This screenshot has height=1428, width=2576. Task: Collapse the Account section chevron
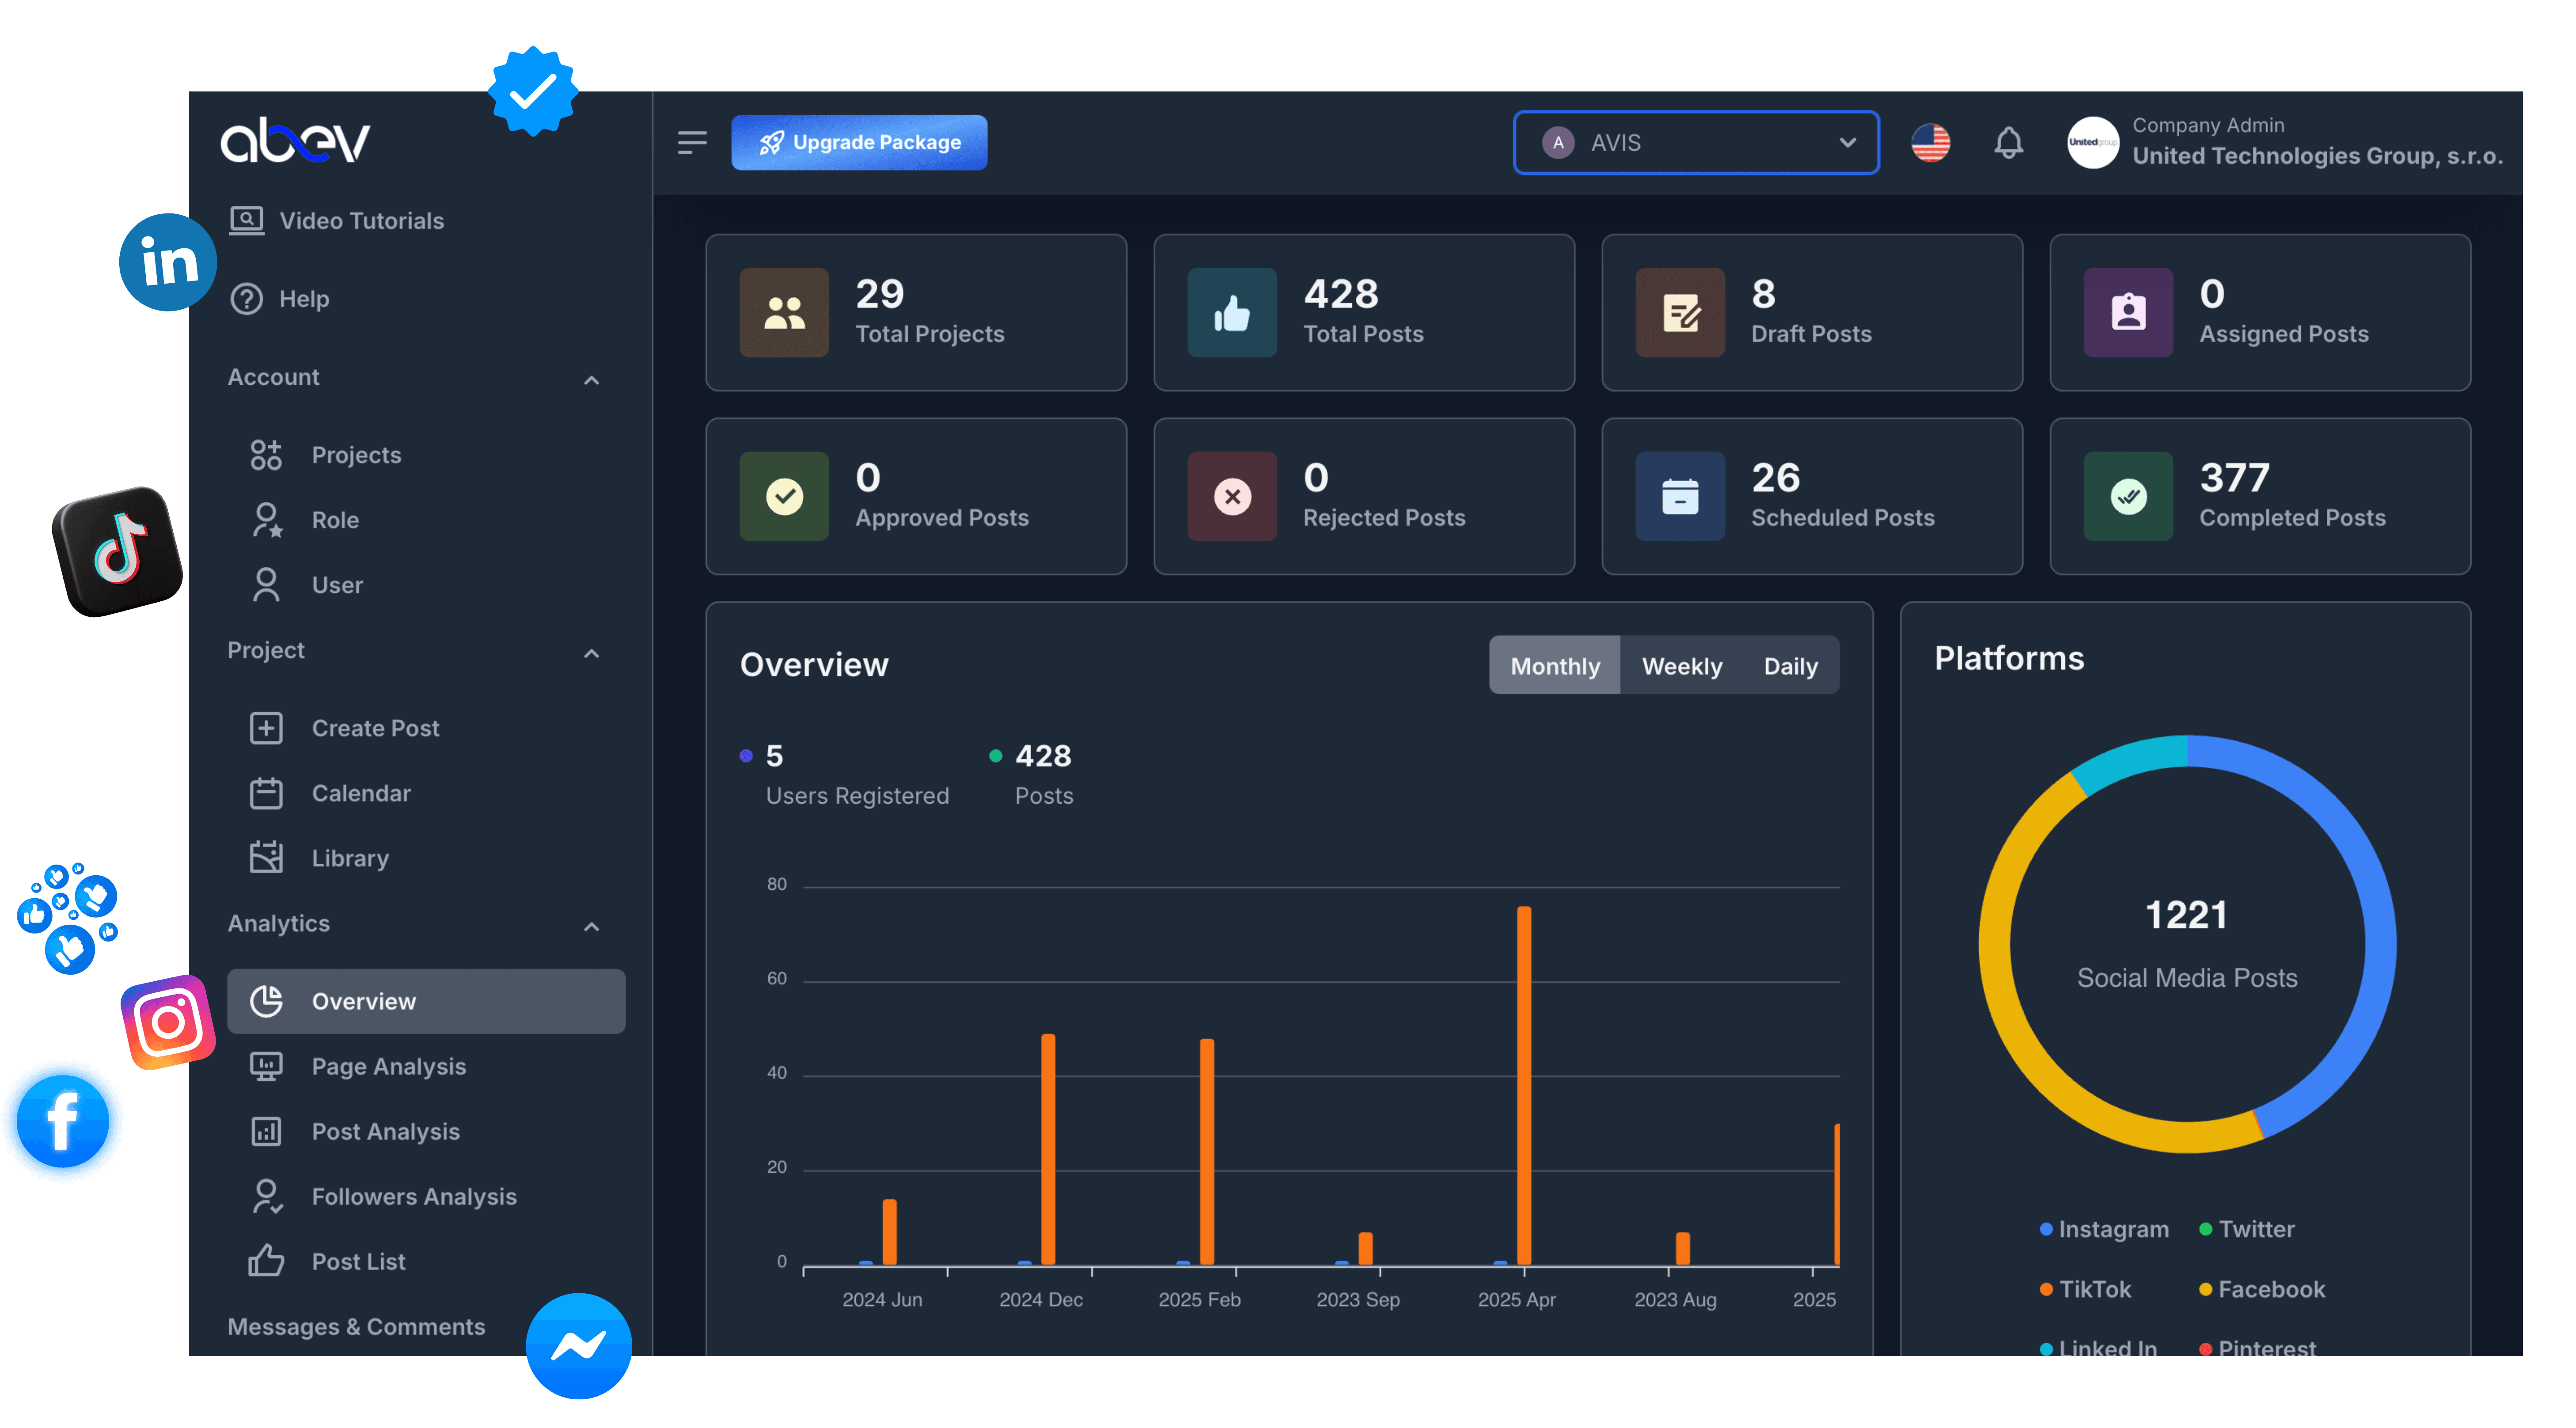[x=591, y=380]
